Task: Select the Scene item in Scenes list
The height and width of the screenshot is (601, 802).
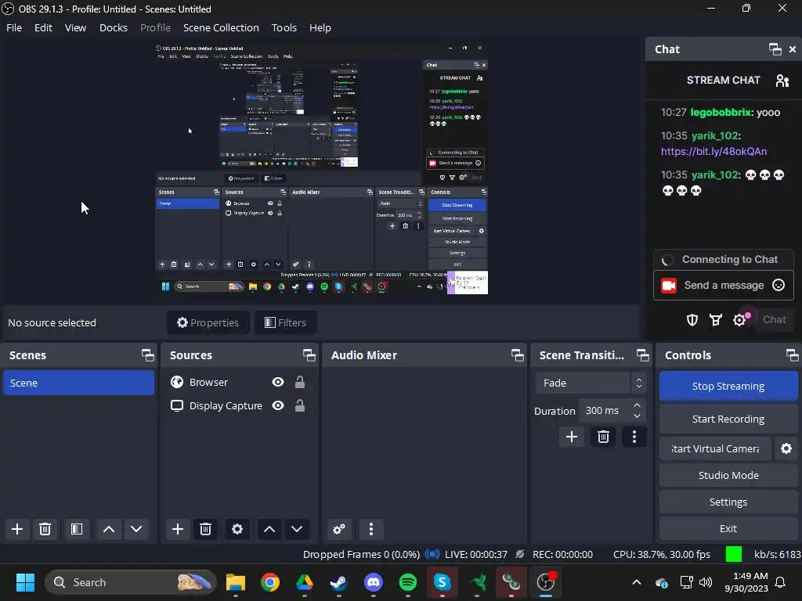Action: (x=79, y=383)
